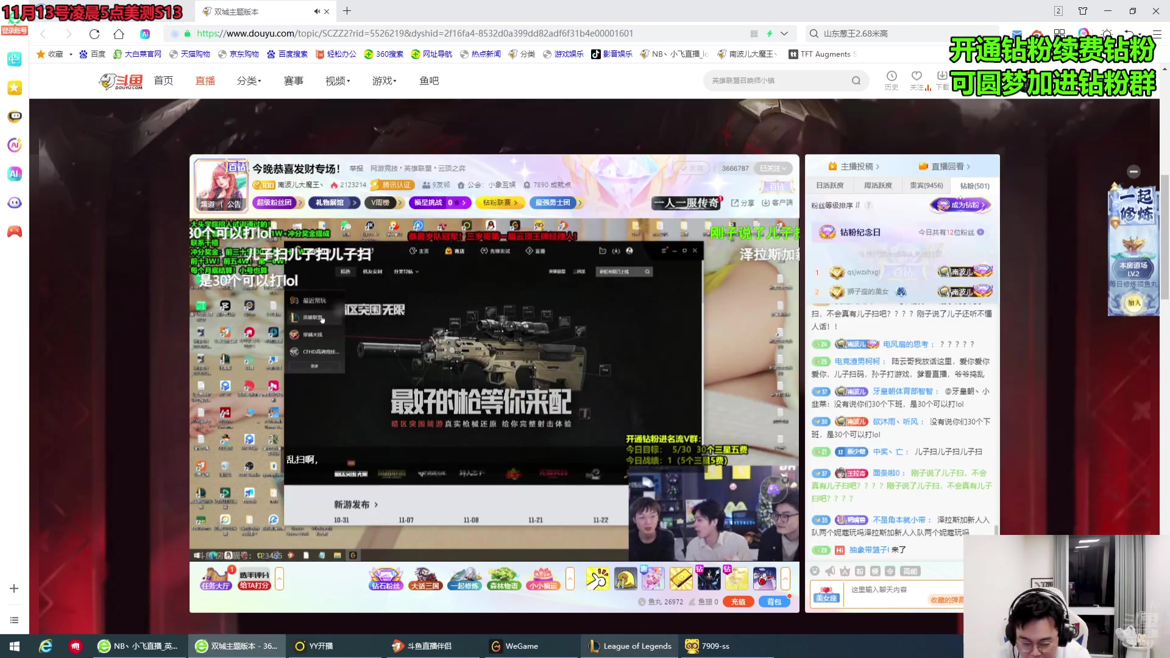The width and height of the screenshot is (1170, 658).
Task: Select 直播 in Douyu navigation
Action: pos(205,80)
